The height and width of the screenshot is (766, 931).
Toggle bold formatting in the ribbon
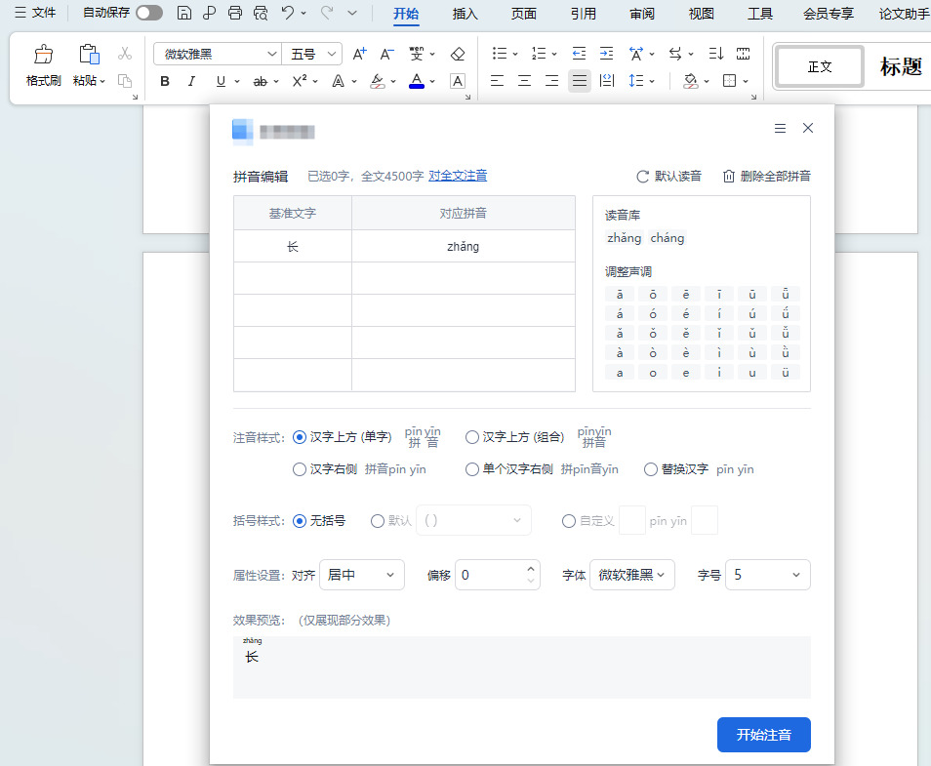[x=165, y=81]
